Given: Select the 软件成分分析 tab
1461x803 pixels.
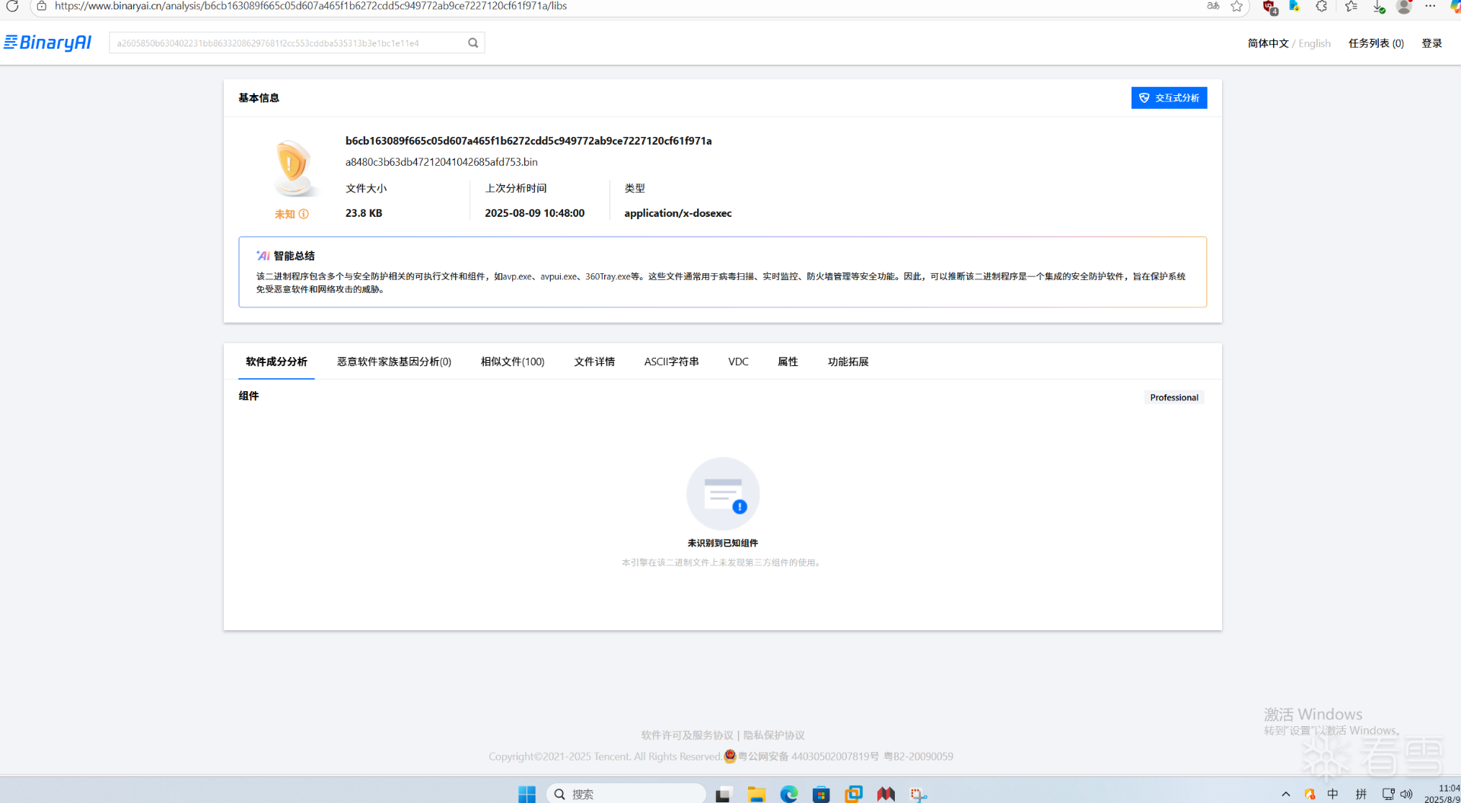Looking at the screenshot, I should point(276,362).
